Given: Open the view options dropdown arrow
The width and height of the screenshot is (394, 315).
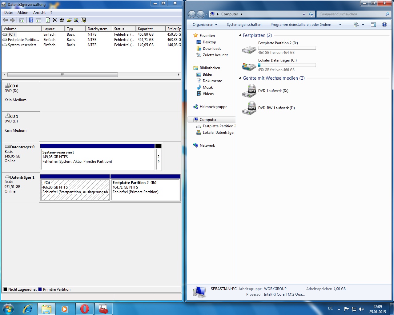Looking at the screenshot, I should [363, 25].
